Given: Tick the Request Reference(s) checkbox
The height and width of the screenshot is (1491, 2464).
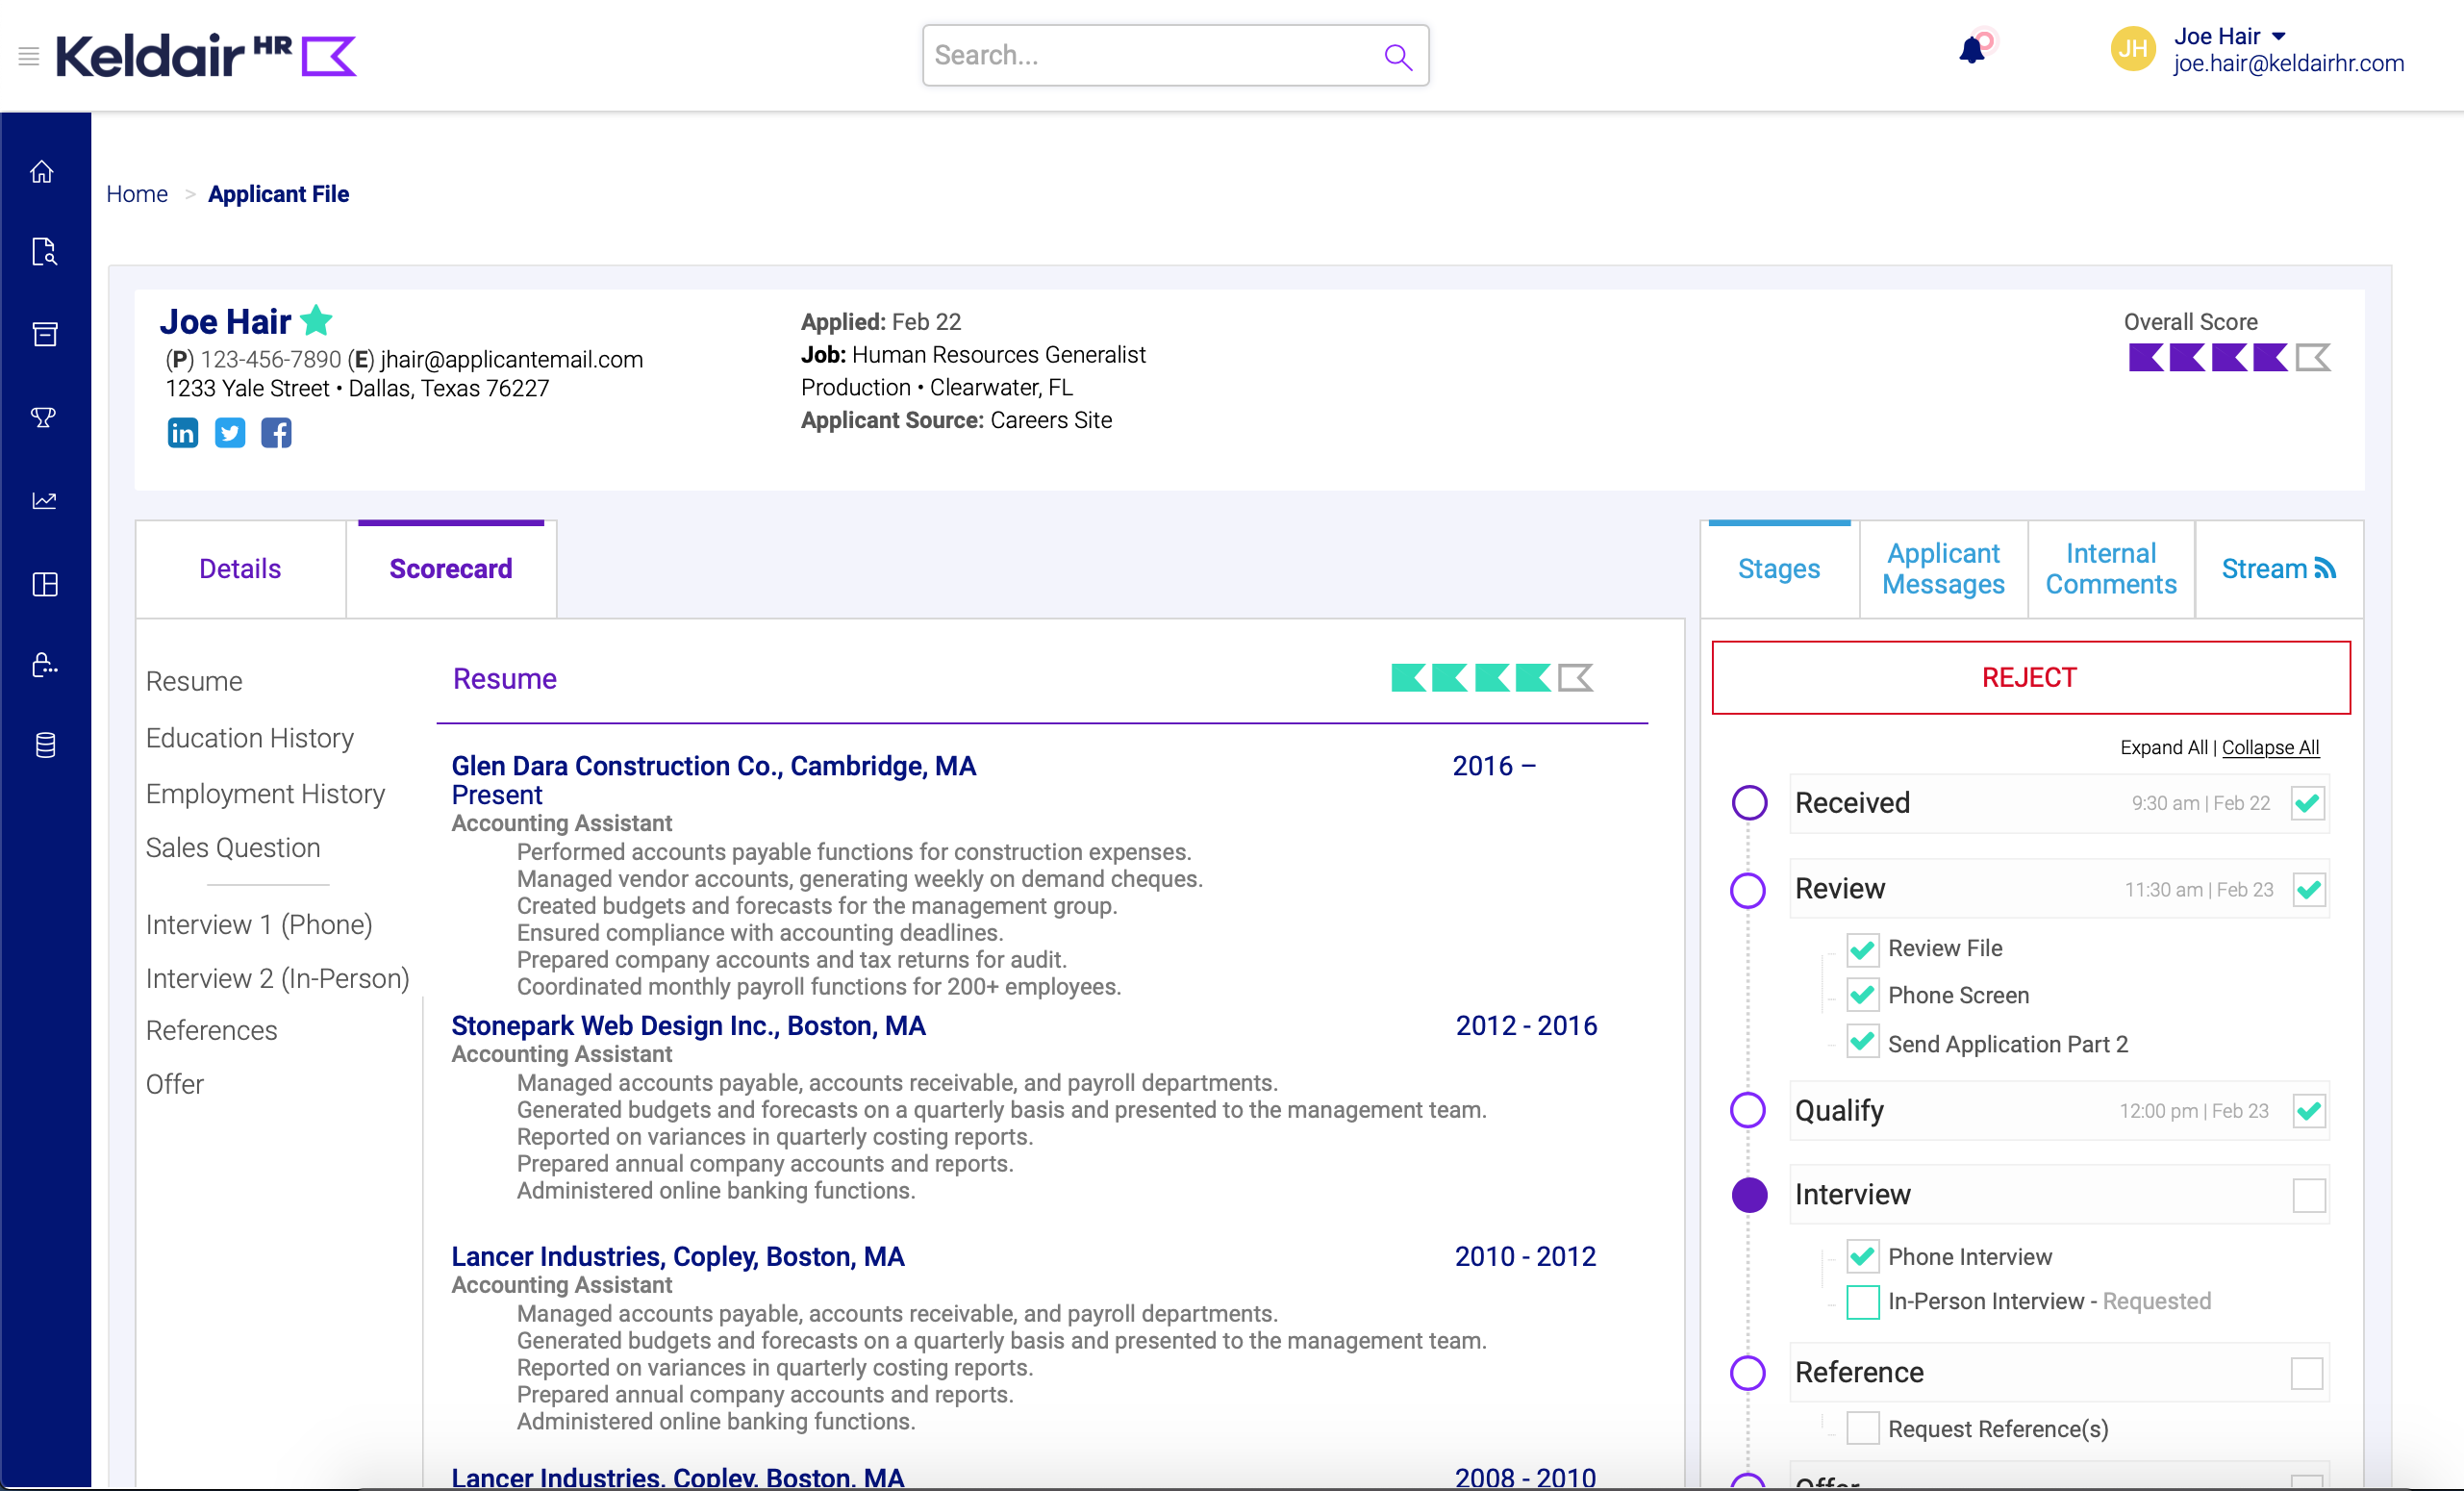Looking at the screenshot, I should [1862, 1428].
